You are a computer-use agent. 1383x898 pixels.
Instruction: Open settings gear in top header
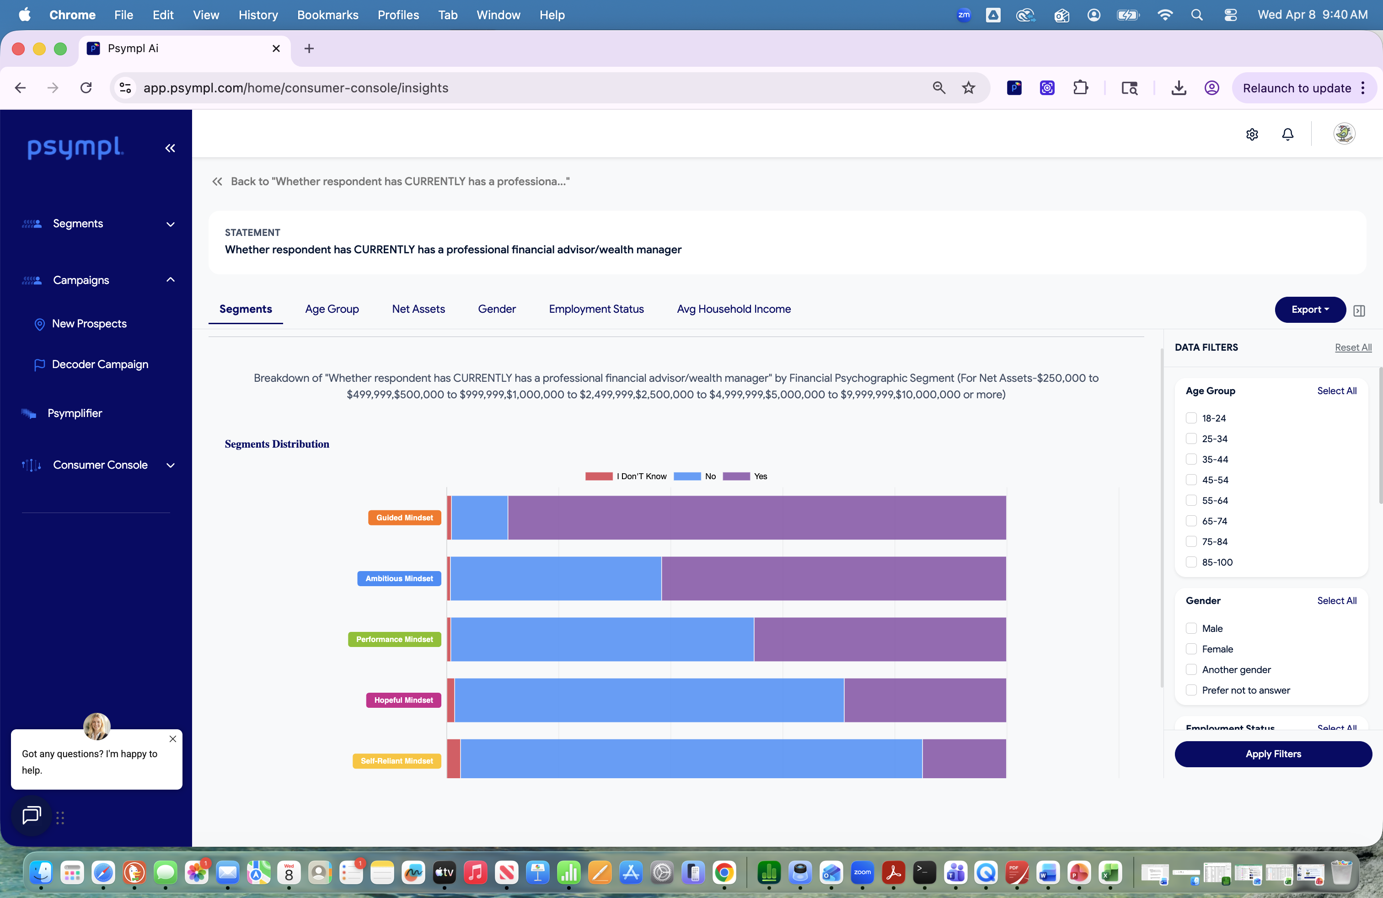(x=1252, y=134)
